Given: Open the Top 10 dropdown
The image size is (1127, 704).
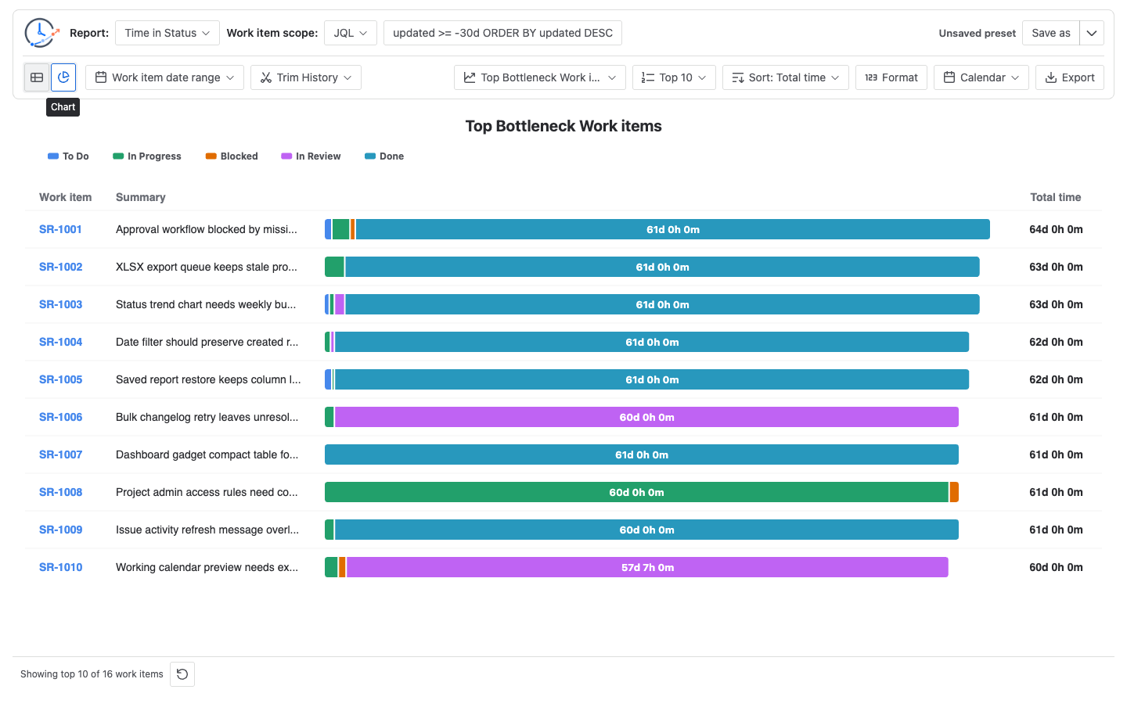Looking at the screenshot, I should click(674, 77).
